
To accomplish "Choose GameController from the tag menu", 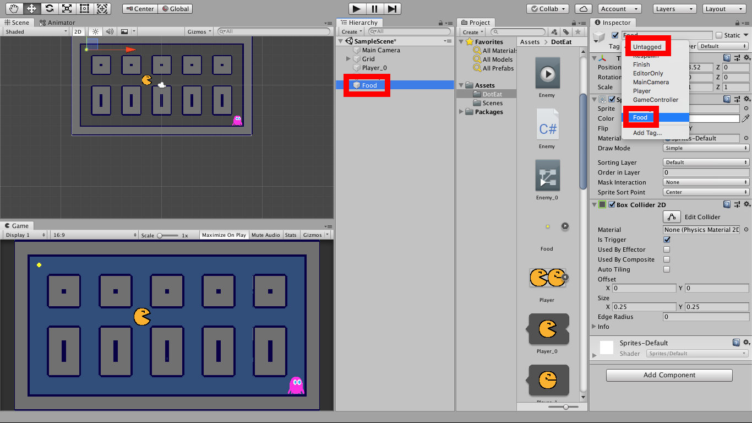I will pos(655,100).
